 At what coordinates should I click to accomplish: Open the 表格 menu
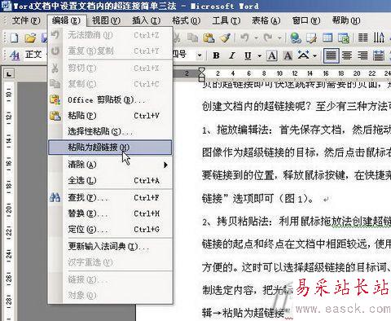pyautogui.click(x=266, y=20)
